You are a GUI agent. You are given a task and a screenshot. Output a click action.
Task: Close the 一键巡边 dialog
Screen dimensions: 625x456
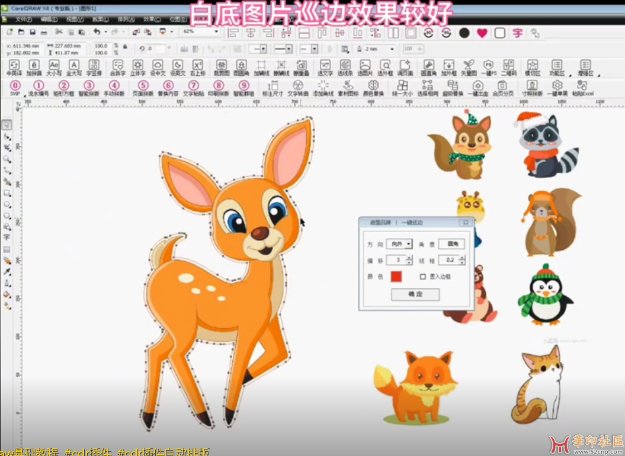[465, 223]
